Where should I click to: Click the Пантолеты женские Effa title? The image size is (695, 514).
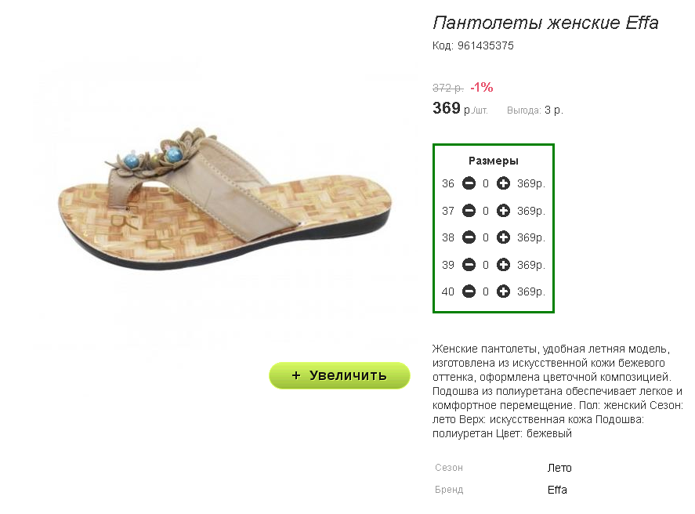tap(545, 23)
